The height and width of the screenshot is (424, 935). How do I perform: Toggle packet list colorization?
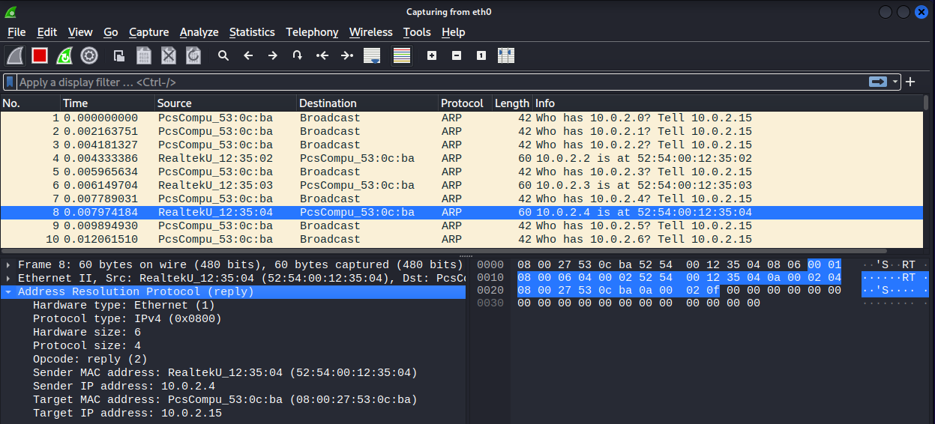[402, 55]
